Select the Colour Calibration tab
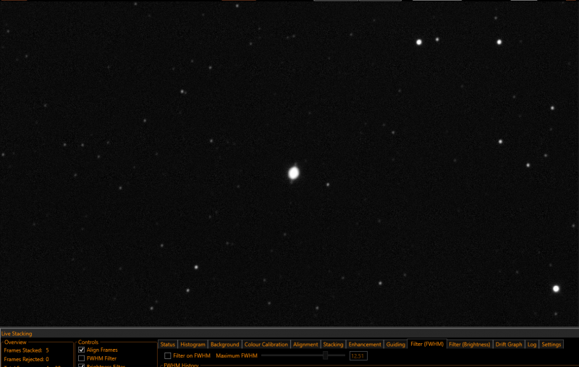The height and width of the screenshot is (367, 579). [266, 345]
